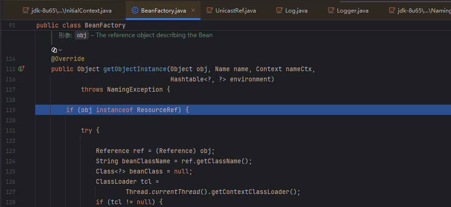Click 'Reference ref = (Reference) obj;' line

[x=155, y=151]
